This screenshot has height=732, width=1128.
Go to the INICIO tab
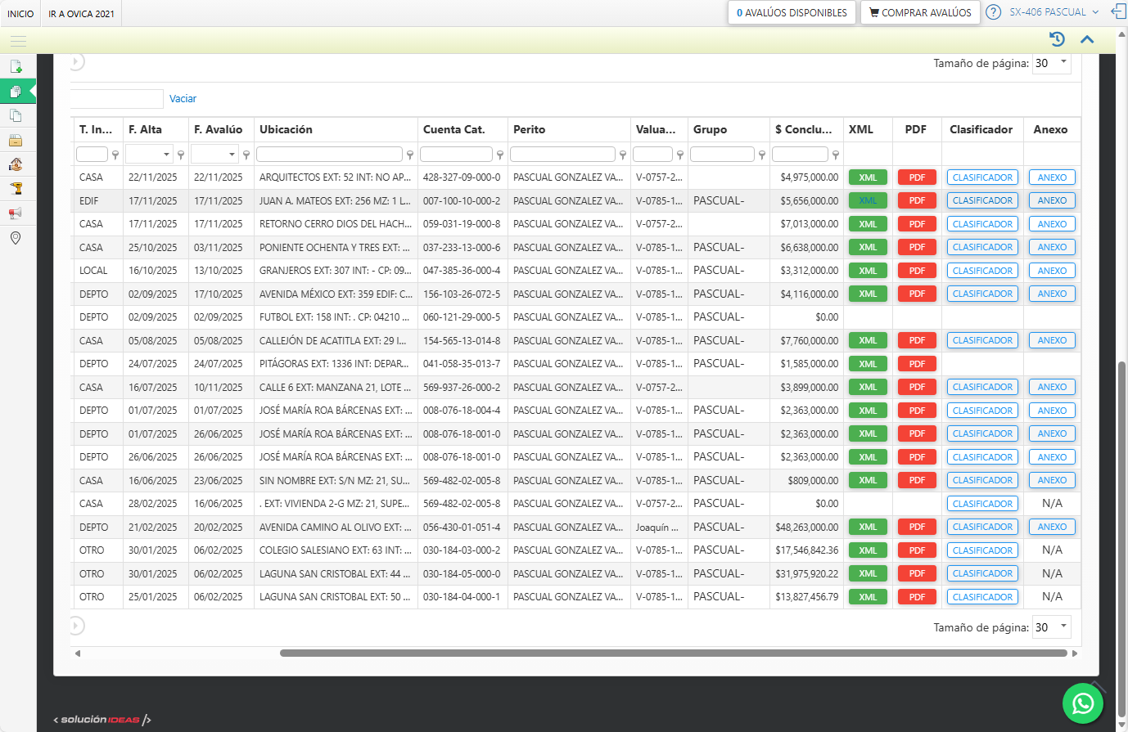coord(20,14)
